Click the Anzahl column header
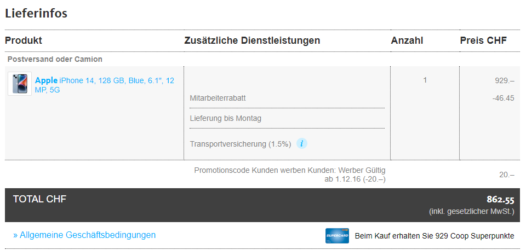The image size is (526, 250). coord(407,40)
